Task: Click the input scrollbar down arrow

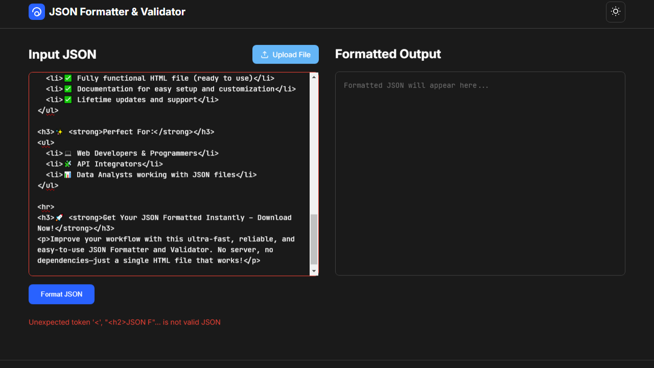Action: [314, 271]
